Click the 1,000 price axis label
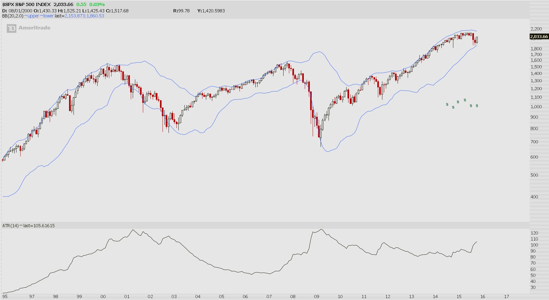Viewport: 549px width, 300px height. (x=536, y=107)
